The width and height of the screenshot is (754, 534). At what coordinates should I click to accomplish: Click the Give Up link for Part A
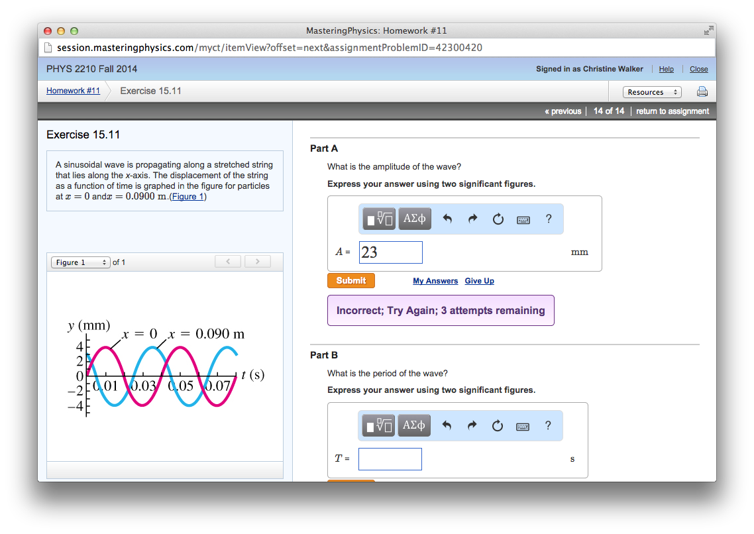click(479, 281)
